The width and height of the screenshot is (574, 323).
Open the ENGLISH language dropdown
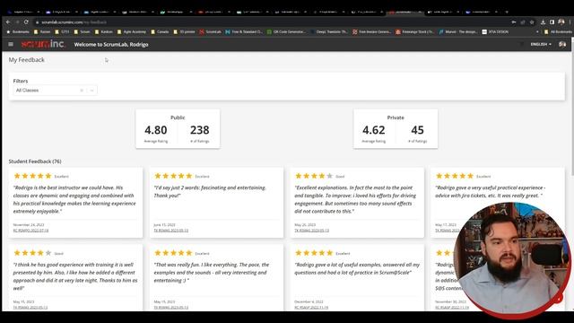coord(541,44)
